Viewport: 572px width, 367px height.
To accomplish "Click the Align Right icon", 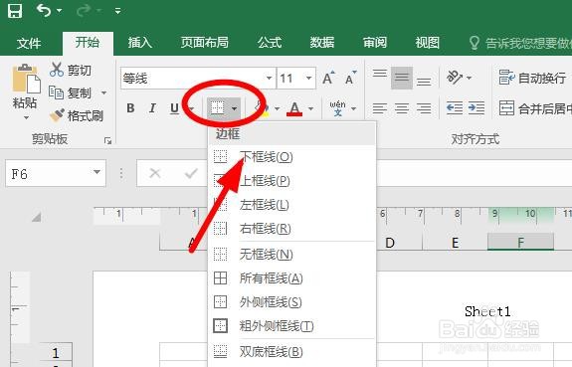I will pos(424,108).
